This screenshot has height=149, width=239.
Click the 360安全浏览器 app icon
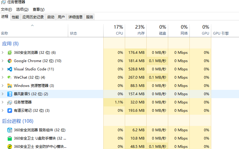[x=10, y=53]
